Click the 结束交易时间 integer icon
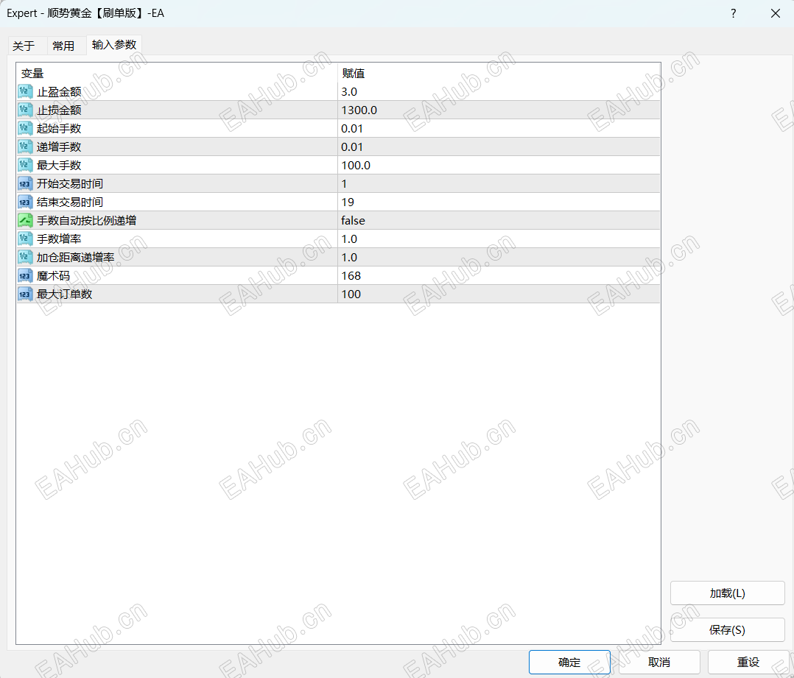The image size is (794, 678). pos(24,202)
